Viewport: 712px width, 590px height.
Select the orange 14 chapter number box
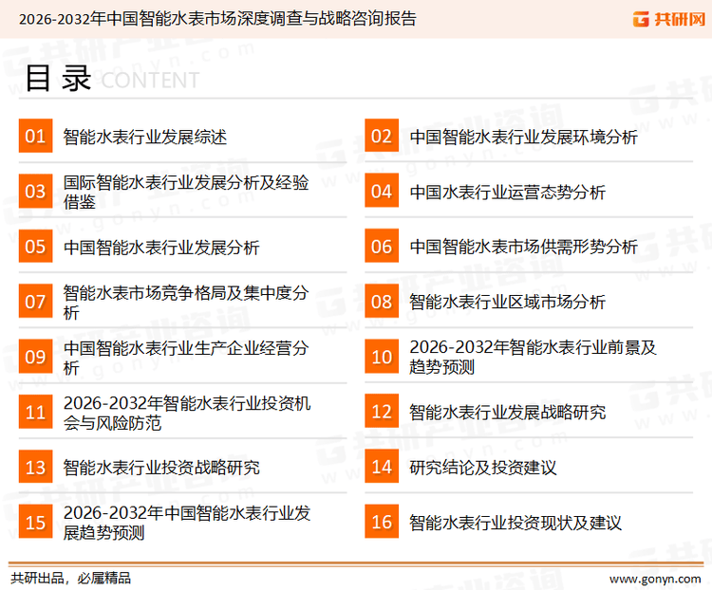click(382, 467)
